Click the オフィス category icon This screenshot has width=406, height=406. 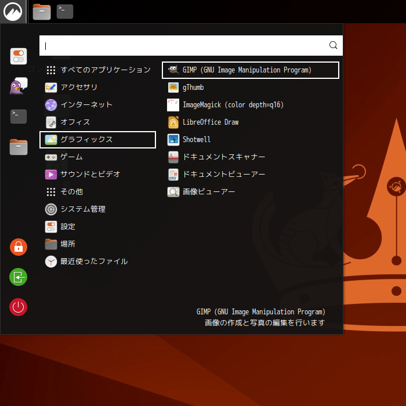(51, 122)
